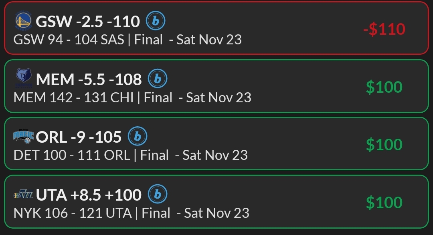Select the MEM -5.5 -108 bet title

click(89, 80)
